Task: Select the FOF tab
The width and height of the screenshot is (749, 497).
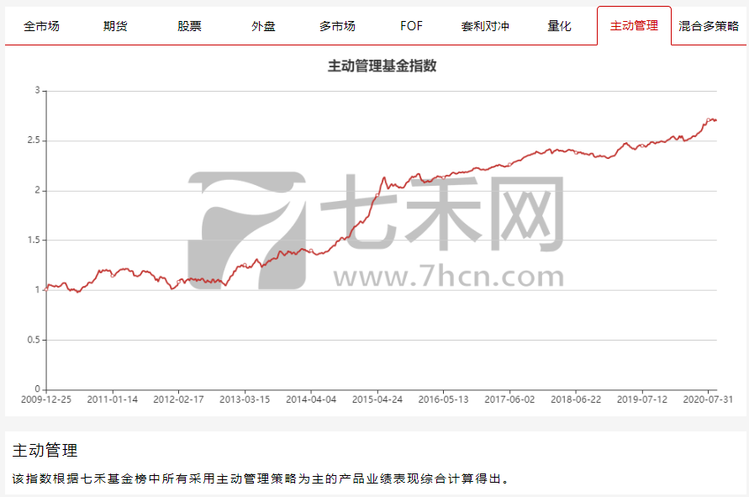Action: [412, 26]
